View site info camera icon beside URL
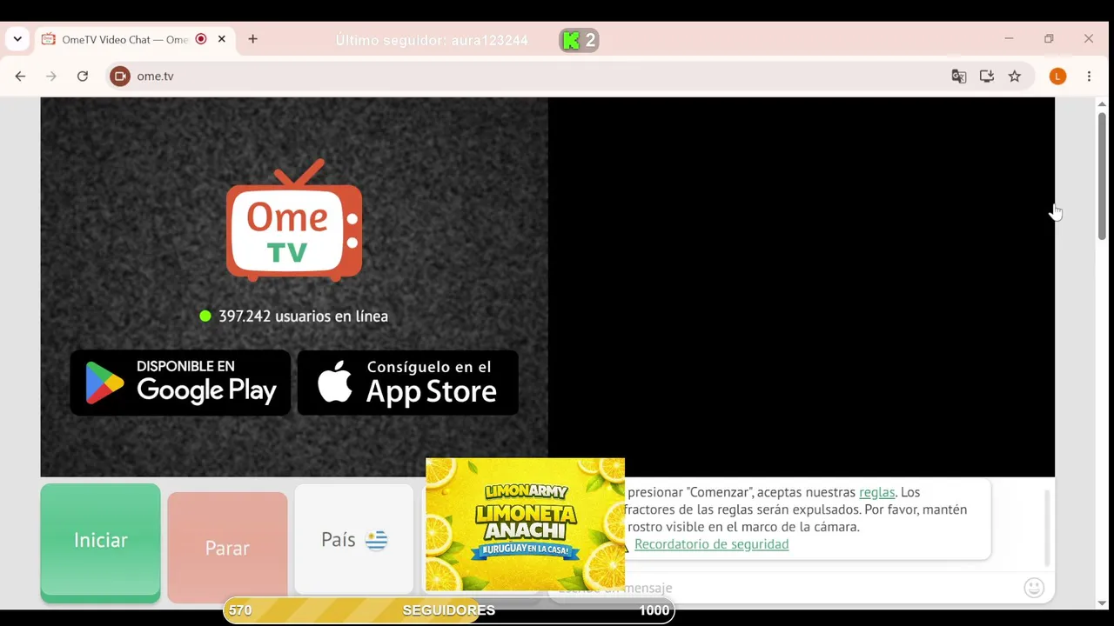 pos(120,77)
